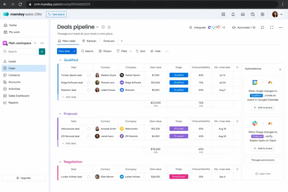Screen dimensions: 288x192
Task: Go to Leads in the sidebar
Action: pyautogui.click(x=24, y=62)
